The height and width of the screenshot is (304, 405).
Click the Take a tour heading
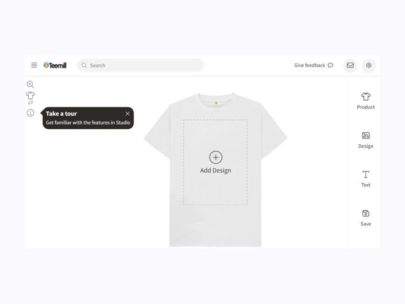[x=61, y=113]
